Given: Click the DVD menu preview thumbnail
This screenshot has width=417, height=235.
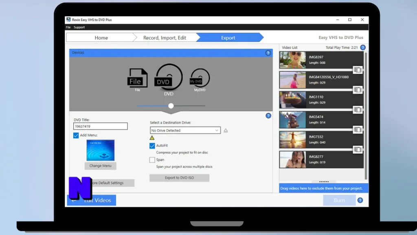Looking at the screenshot, I should click(x=100, y=150).
